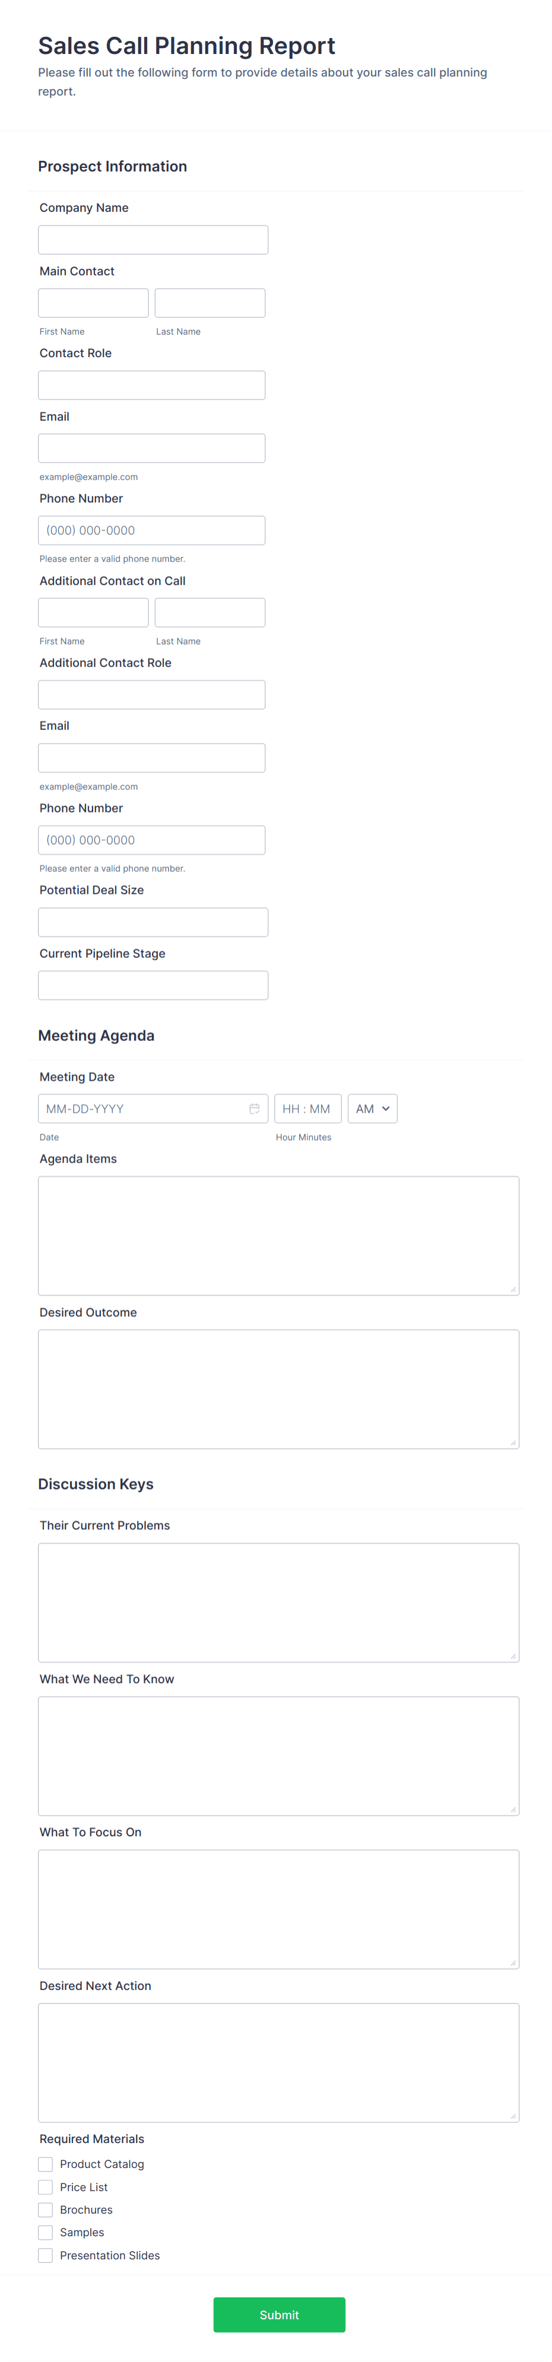Click the Company Name input field
Viewport: 552px width, 2362px height.
pyautogui.click(x=152, y=239)
